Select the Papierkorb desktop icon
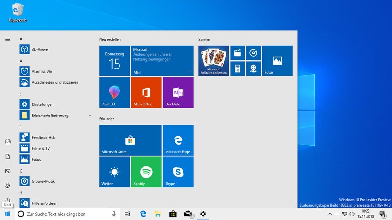392x220 pixels. click(18, 12)
